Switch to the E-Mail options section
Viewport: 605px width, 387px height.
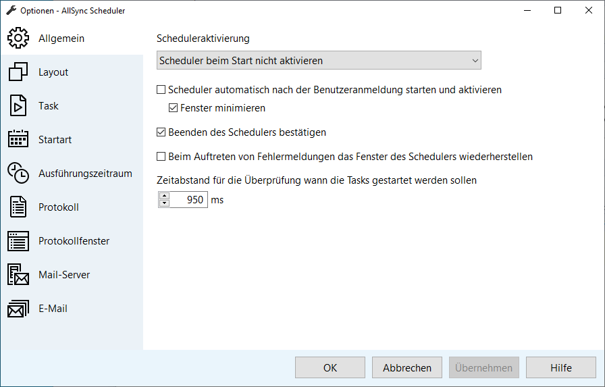53,309
